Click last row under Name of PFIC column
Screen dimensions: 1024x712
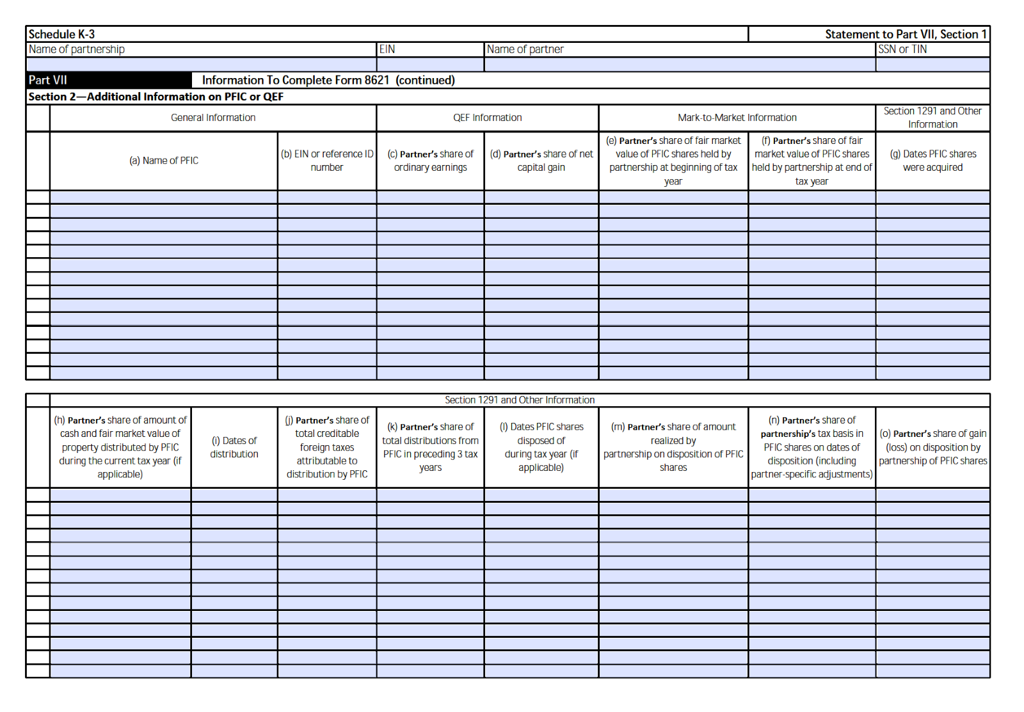point(164,374)
